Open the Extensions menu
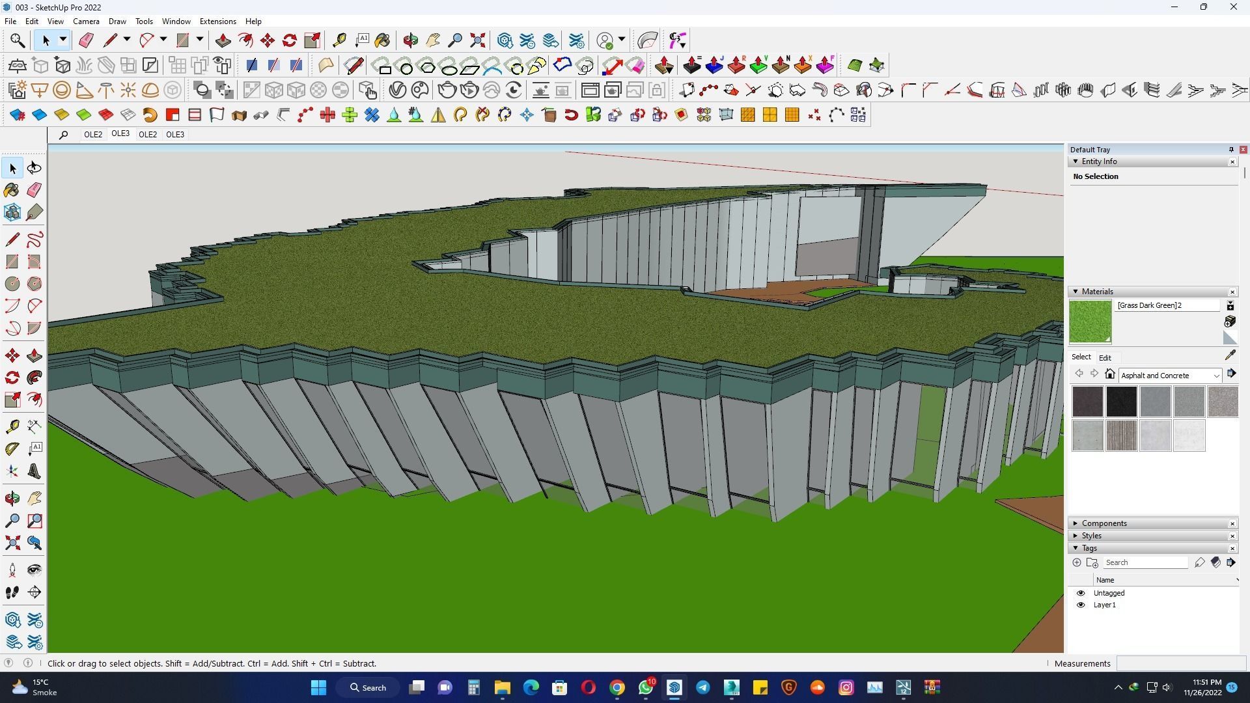 pos(217,21)
